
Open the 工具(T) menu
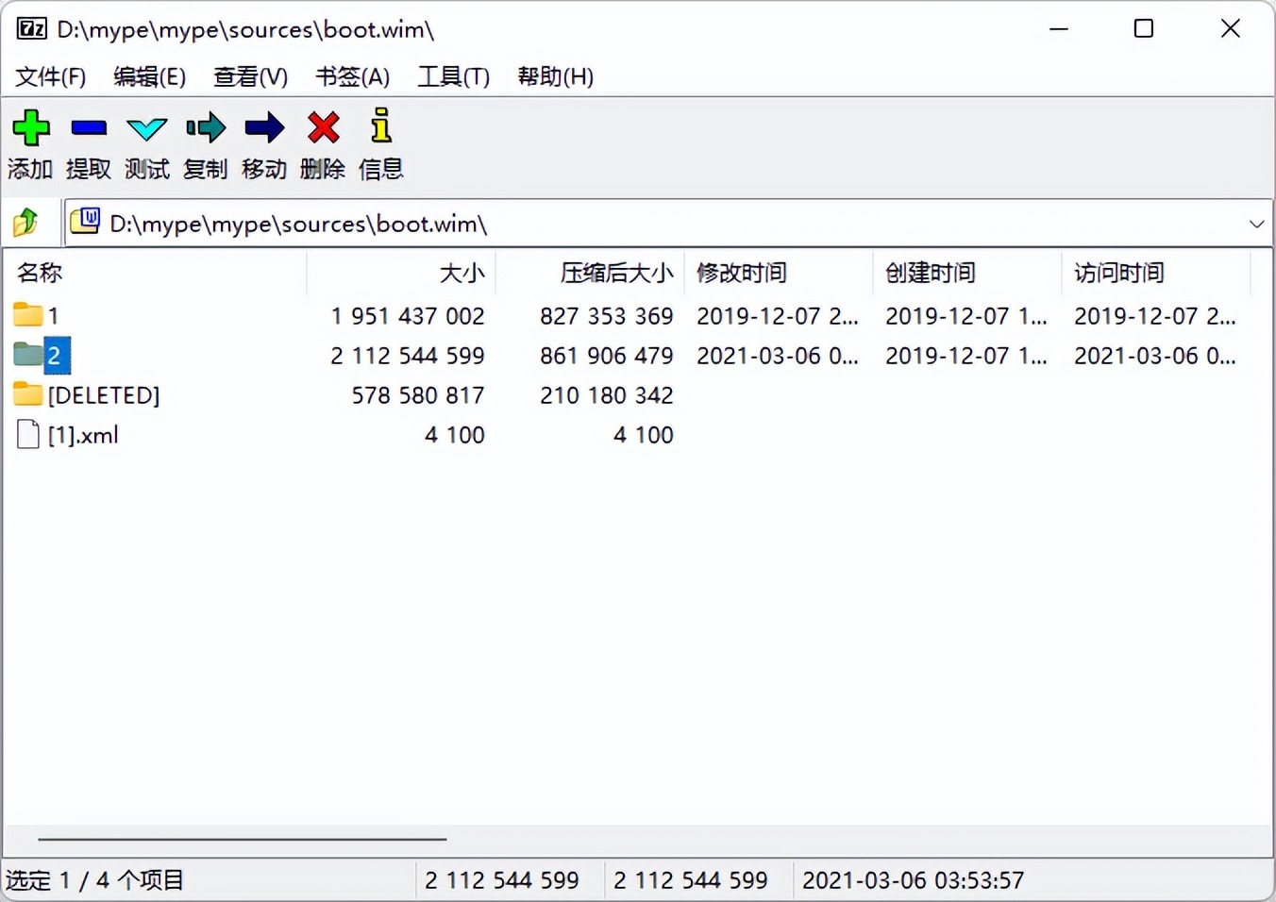453,76
